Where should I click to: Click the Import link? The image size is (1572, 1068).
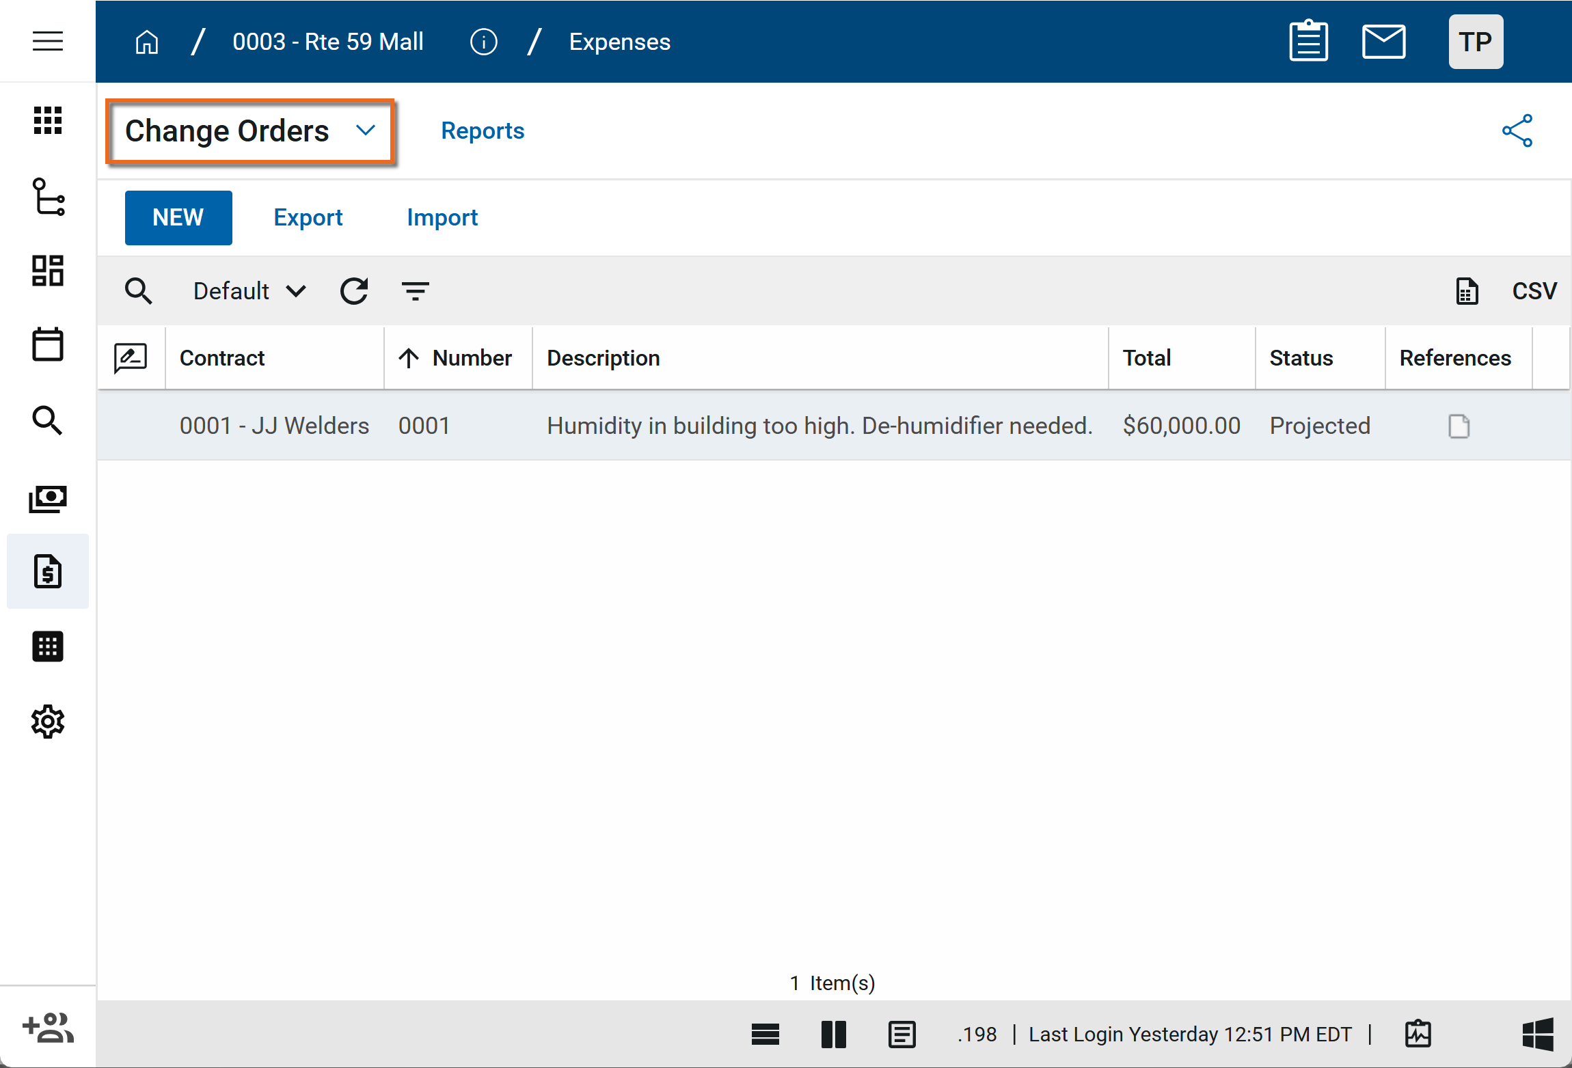[x=442, y=217]
